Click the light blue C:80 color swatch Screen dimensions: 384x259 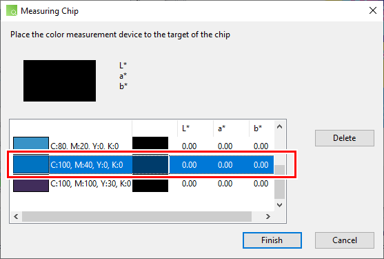click(x=31, y=143)
